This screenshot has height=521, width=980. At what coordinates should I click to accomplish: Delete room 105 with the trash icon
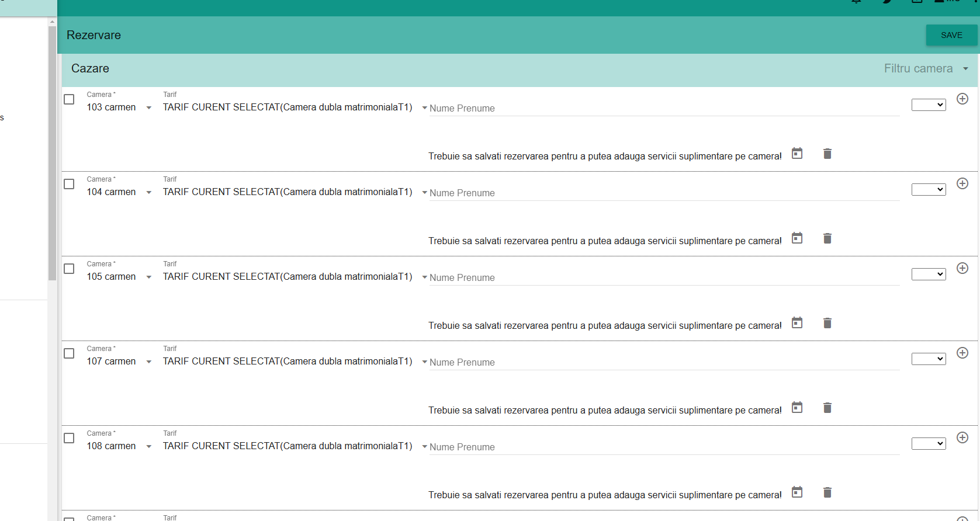(827, 323)
